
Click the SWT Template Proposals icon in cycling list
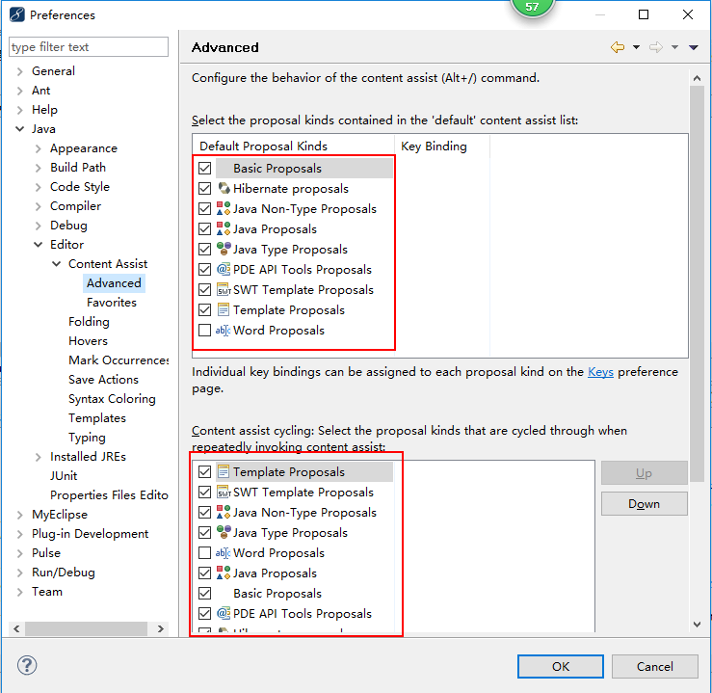coord(224,493)
